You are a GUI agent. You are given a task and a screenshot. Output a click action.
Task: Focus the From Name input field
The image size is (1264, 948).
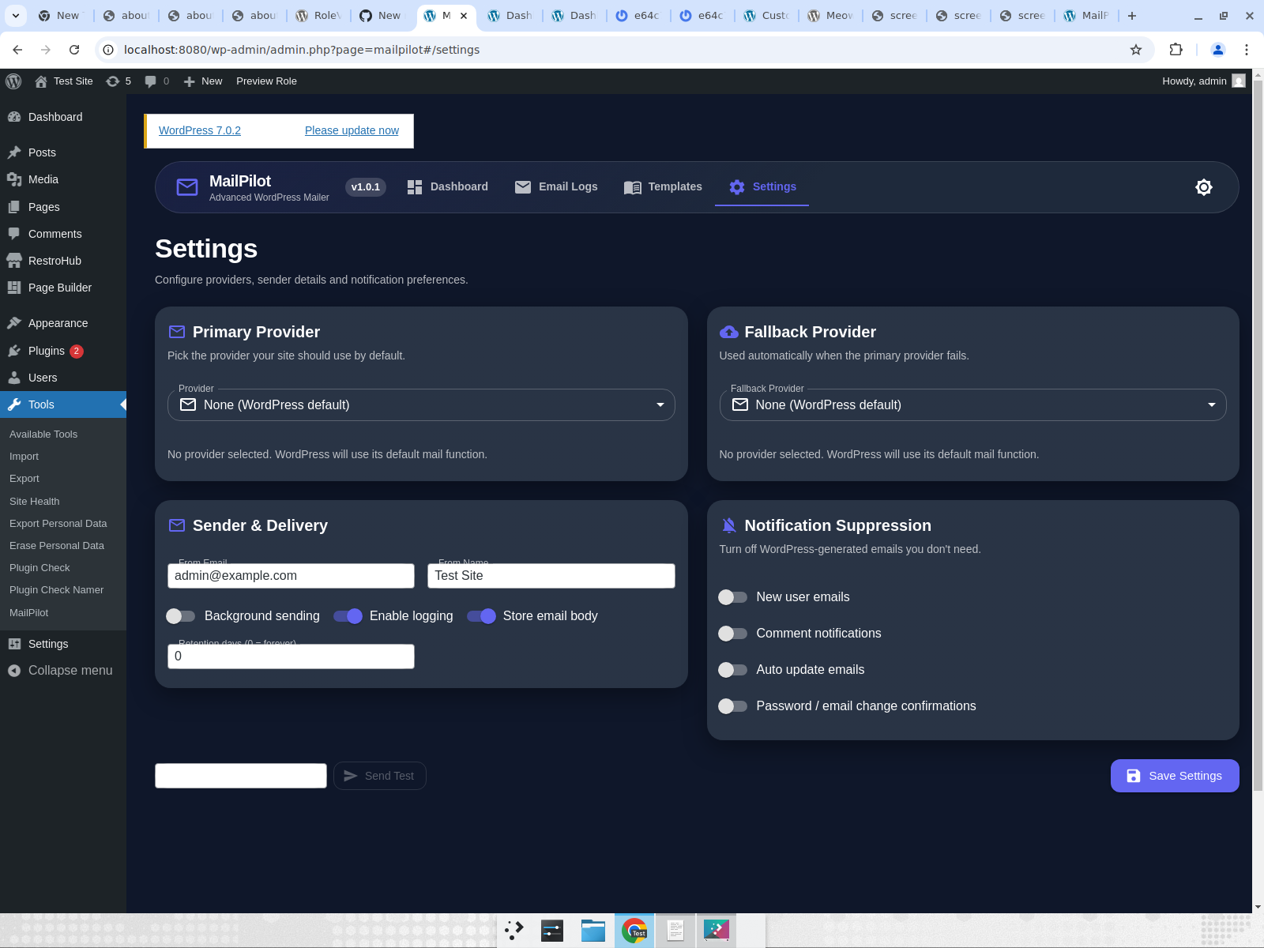551,576
